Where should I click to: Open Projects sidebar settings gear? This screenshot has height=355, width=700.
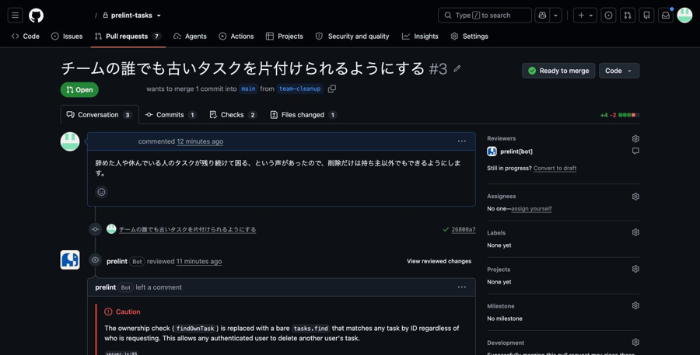click(635, 269)
